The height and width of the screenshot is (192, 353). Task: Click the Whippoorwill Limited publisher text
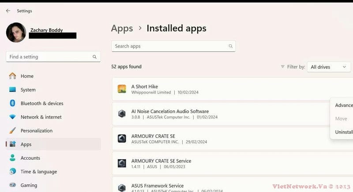tap(151, 92)
